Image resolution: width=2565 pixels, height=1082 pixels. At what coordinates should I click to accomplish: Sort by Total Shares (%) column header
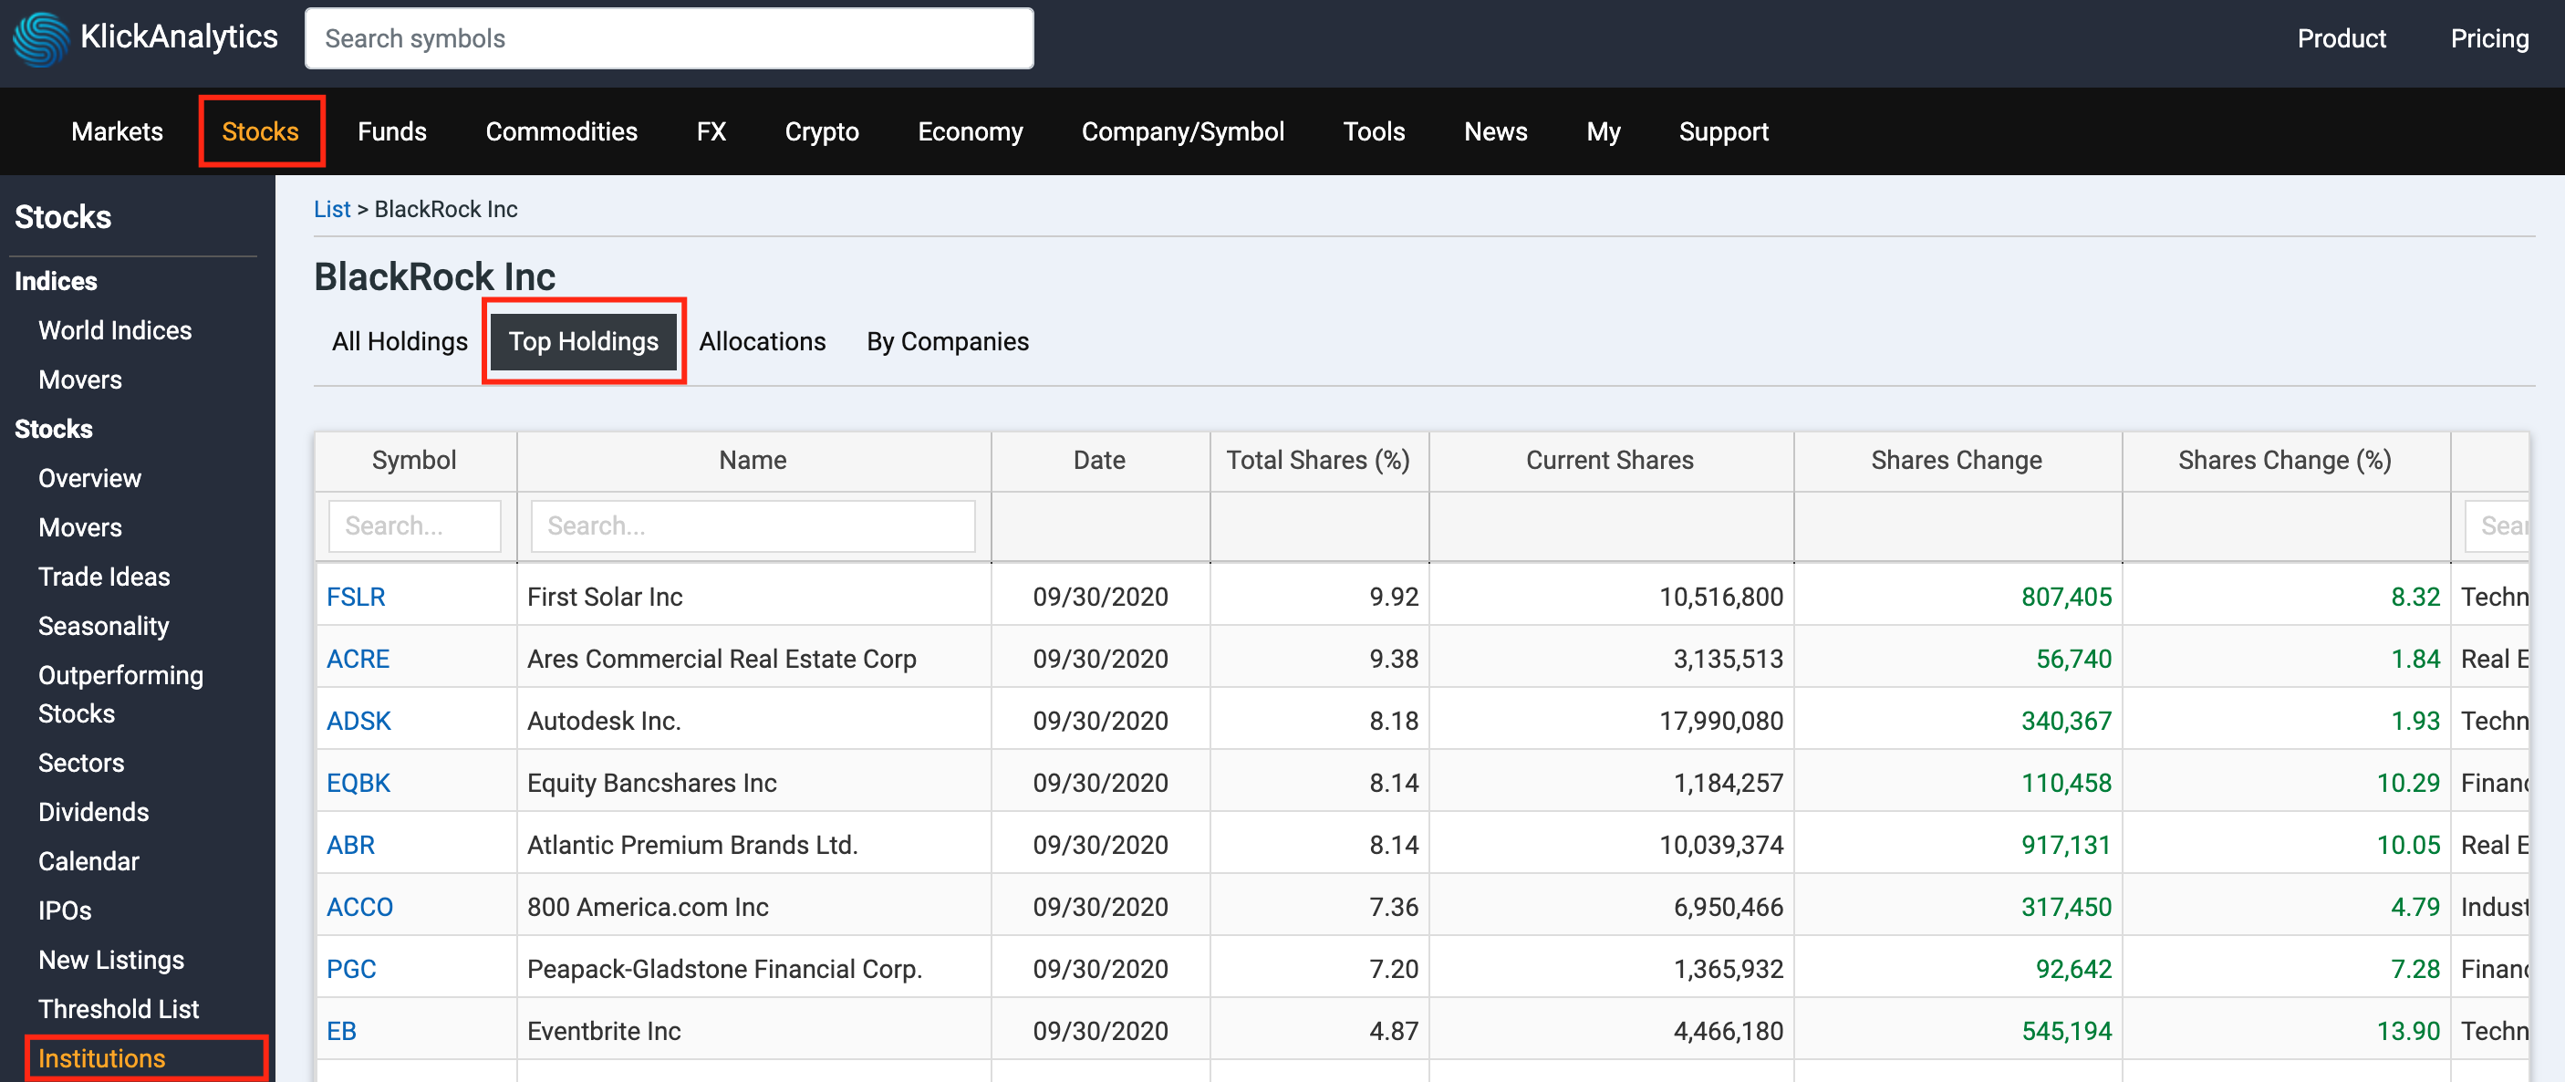pyautogui.click(x=1318, y=461)
